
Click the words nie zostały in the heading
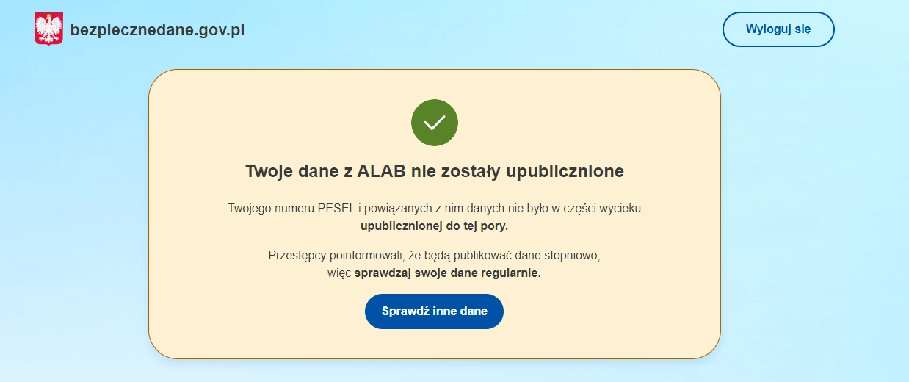pyautogui.click(x=454, y=171)
